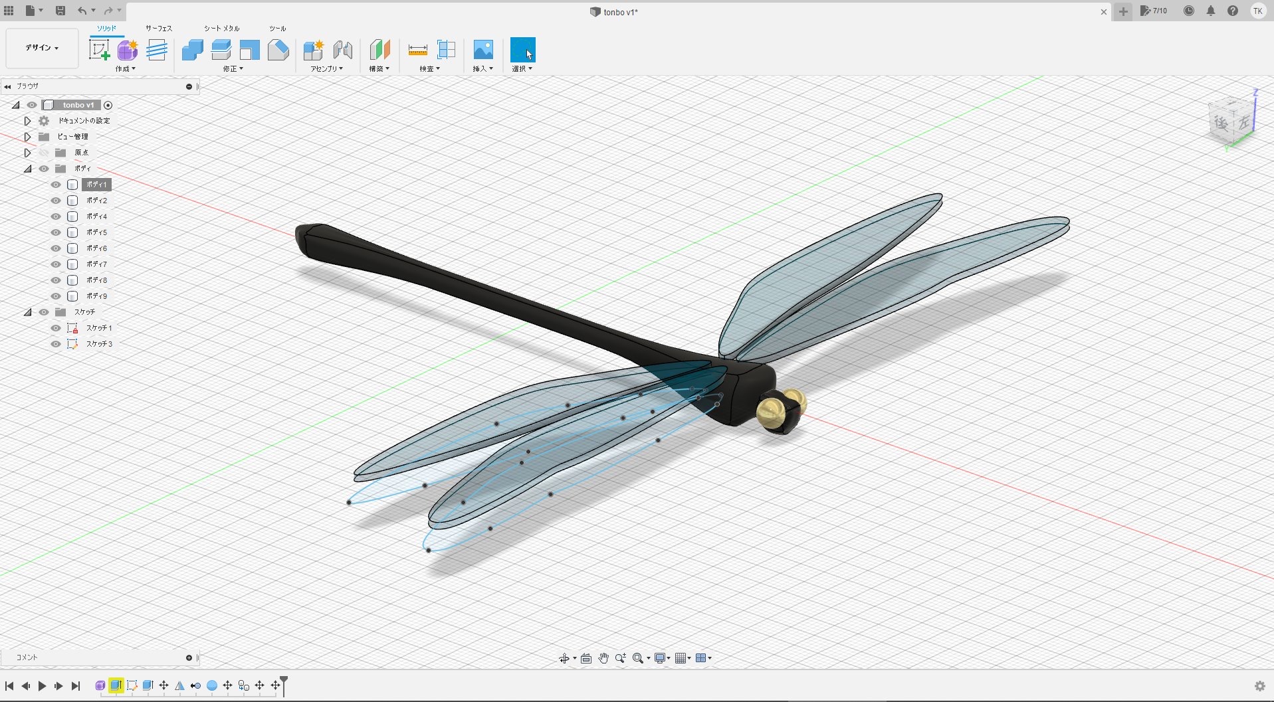Step timeline back one feature
The image size is (1274, 702).
25,686
